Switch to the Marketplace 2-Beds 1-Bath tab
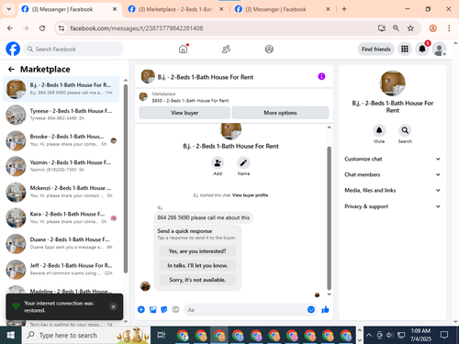 coord(175,9)
